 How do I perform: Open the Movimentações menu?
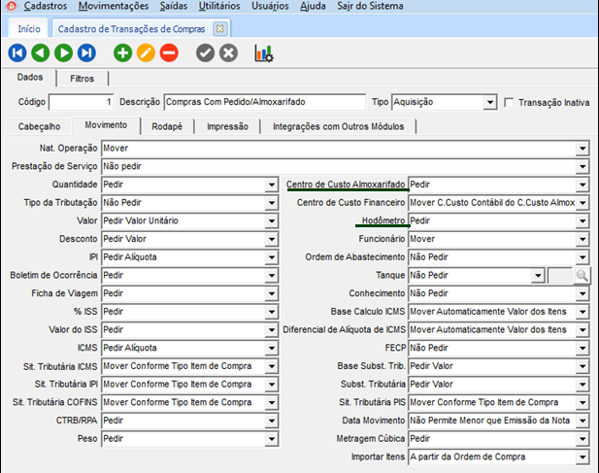(x=115, y=7)
